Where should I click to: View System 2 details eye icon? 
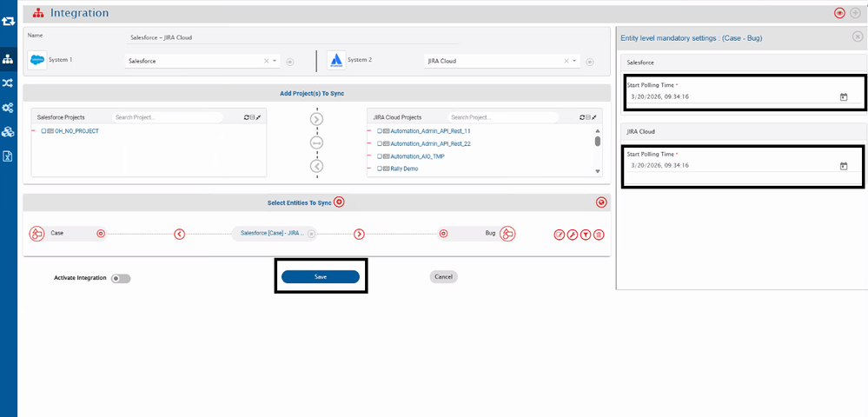(590, 62)
